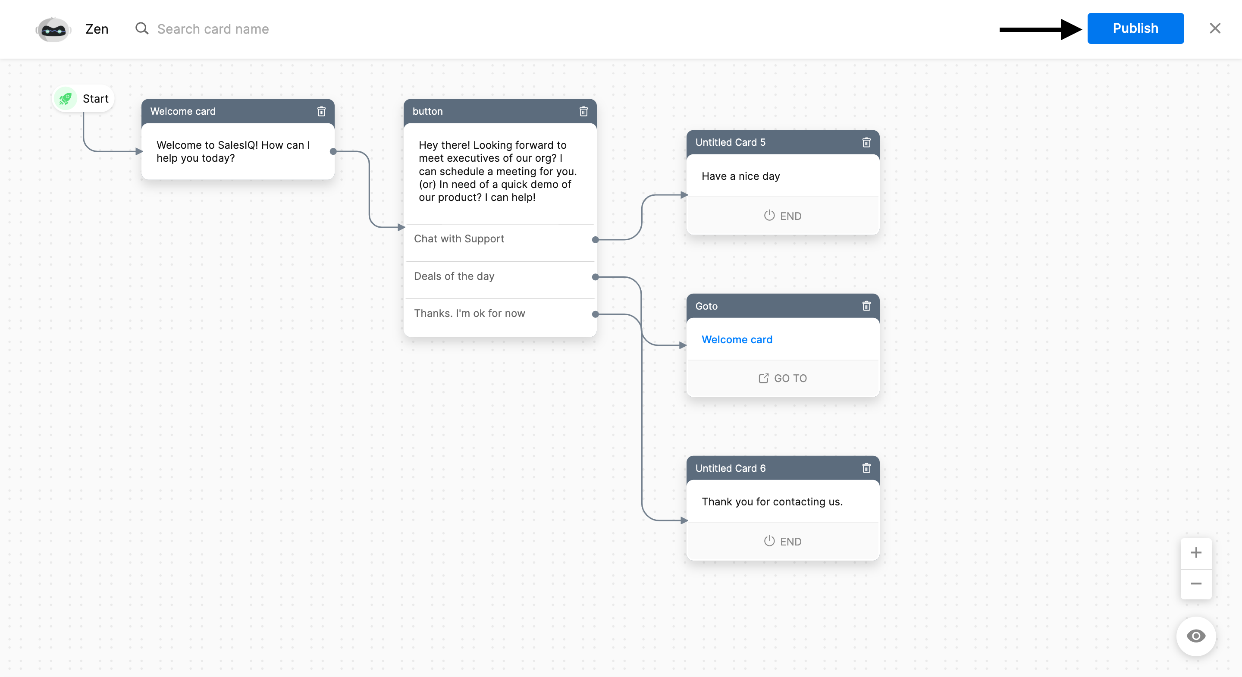
Task: Click the GO TO action in Goto card
Action: pyautogui.click(x=783, y=379)
